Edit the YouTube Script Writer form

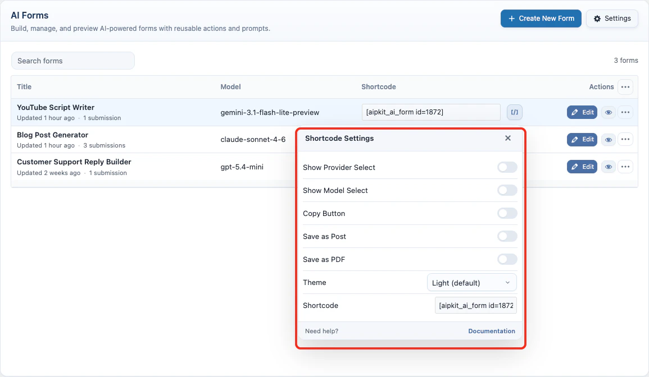click(x=582, y=112)
